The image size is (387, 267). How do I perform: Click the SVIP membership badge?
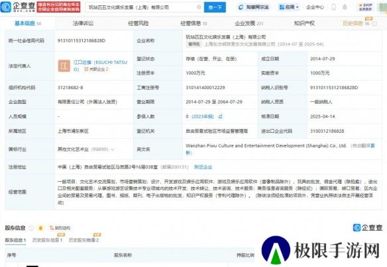(x=366, y=7)
